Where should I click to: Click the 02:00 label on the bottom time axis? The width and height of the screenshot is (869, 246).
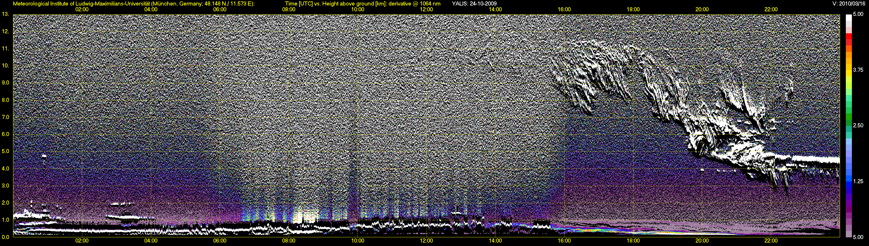(x=82, y=241)
